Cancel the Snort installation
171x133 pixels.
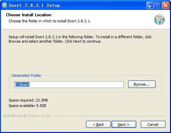click(x=153, y=124)
